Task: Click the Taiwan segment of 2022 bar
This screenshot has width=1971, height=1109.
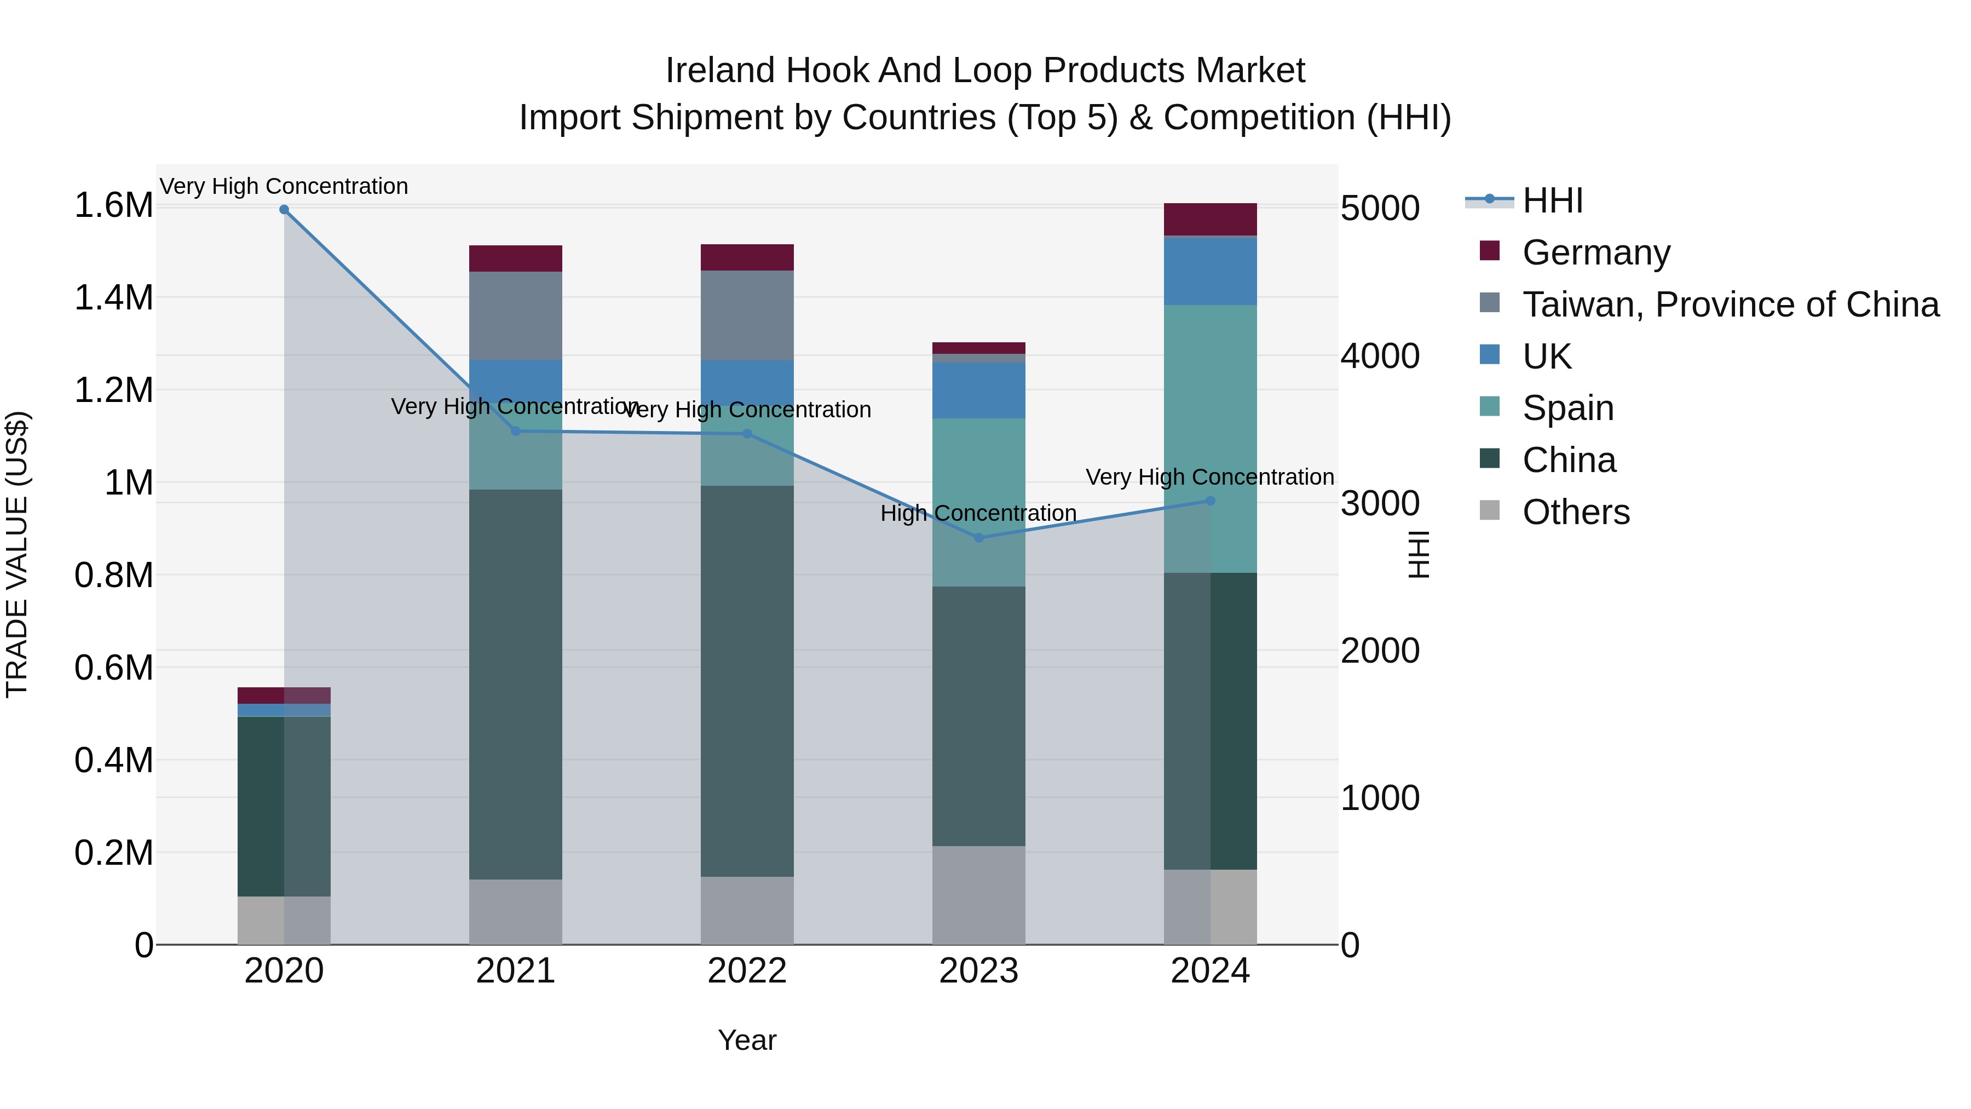Action: click(747, 316)
